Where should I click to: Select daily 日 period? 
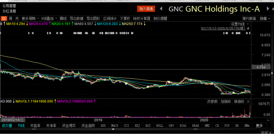[4, 19]
